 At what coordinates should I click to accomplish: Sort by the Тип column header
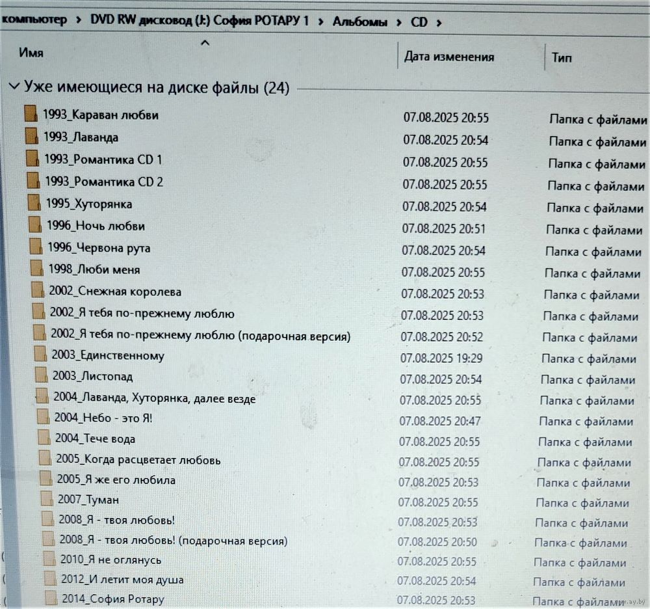pos(562,57)
